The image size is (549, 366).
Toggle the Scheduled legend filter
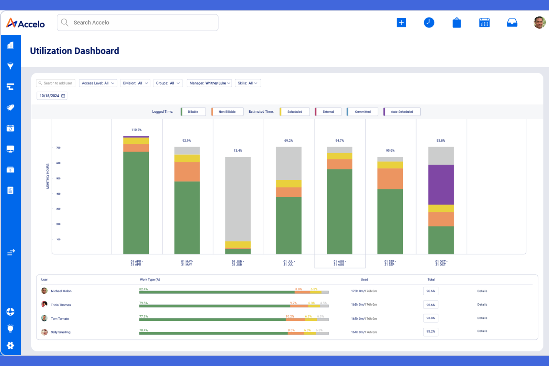[295, 112]
